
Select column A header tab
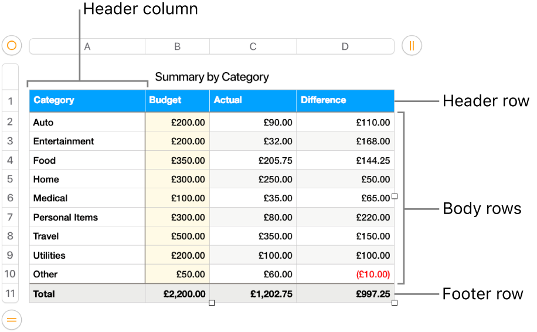87,46
